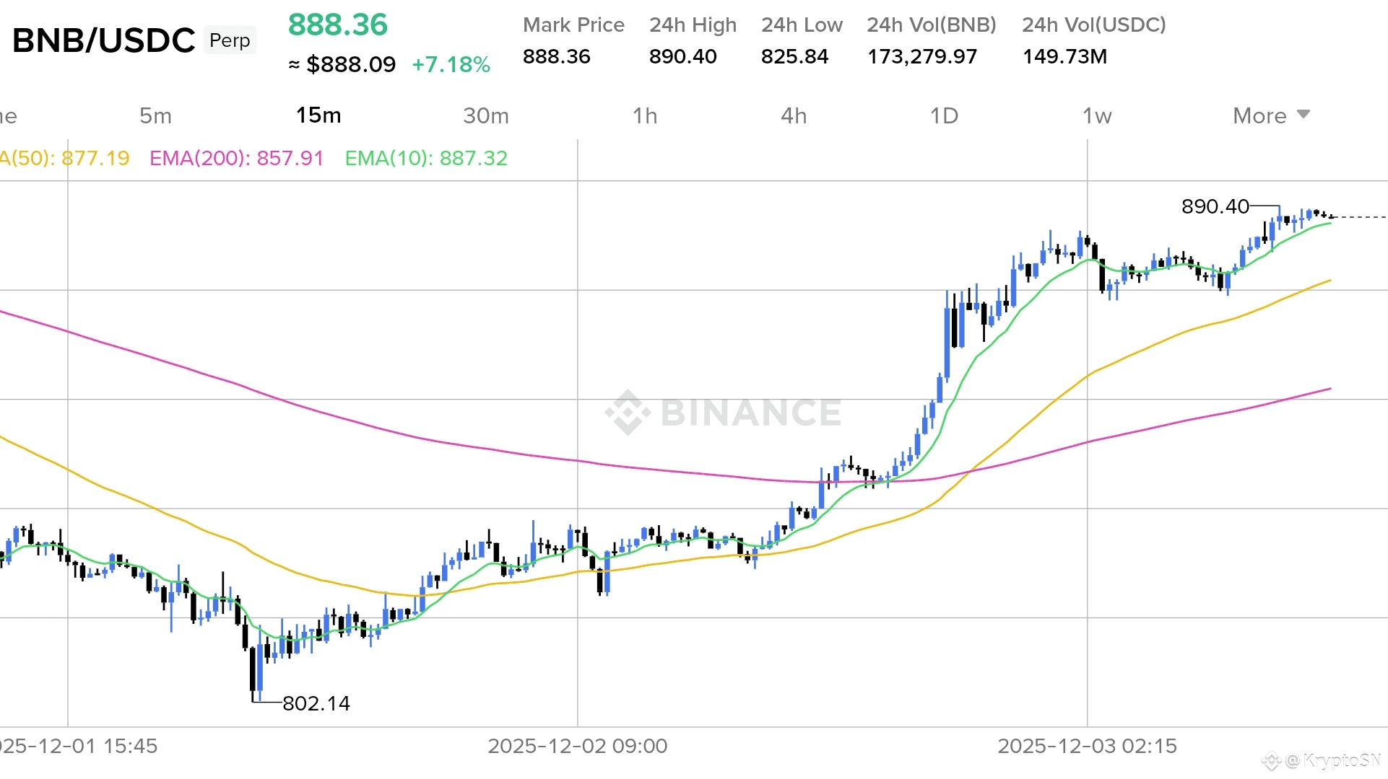Select the 15m timeframe tab
The image size is (1388, 779).
click(318, 115)
